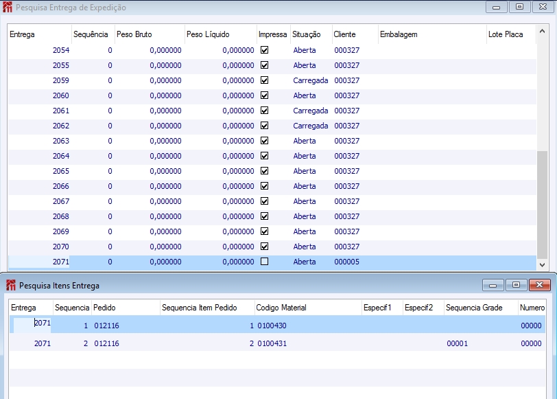Toggle Impressa checkbox for entrega 2064
This screenshot has height=399, width=557.
tap(264, 156)
